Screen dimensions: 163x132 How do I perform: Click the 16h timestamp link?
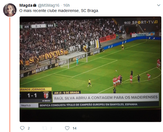66,5
